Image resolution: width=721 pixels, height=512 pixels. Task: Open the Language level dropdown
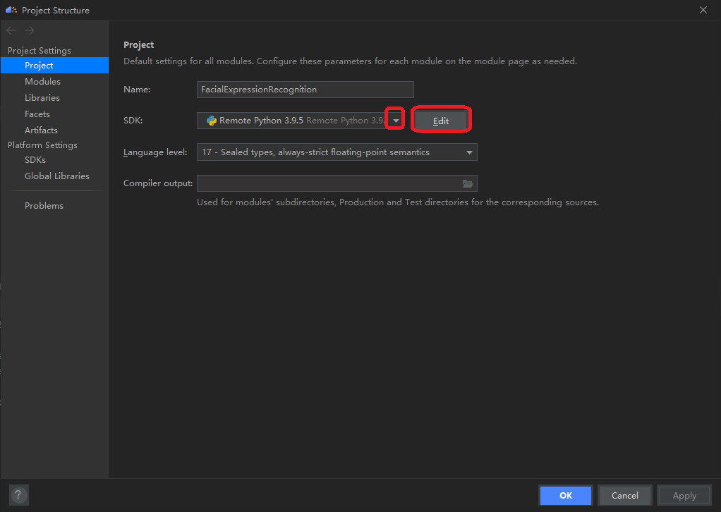(469, 152)
